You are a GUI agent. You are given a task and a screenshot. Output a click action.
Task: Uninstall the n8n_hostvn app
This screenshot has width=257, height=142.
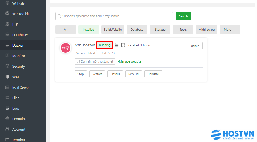coord(153,74)
